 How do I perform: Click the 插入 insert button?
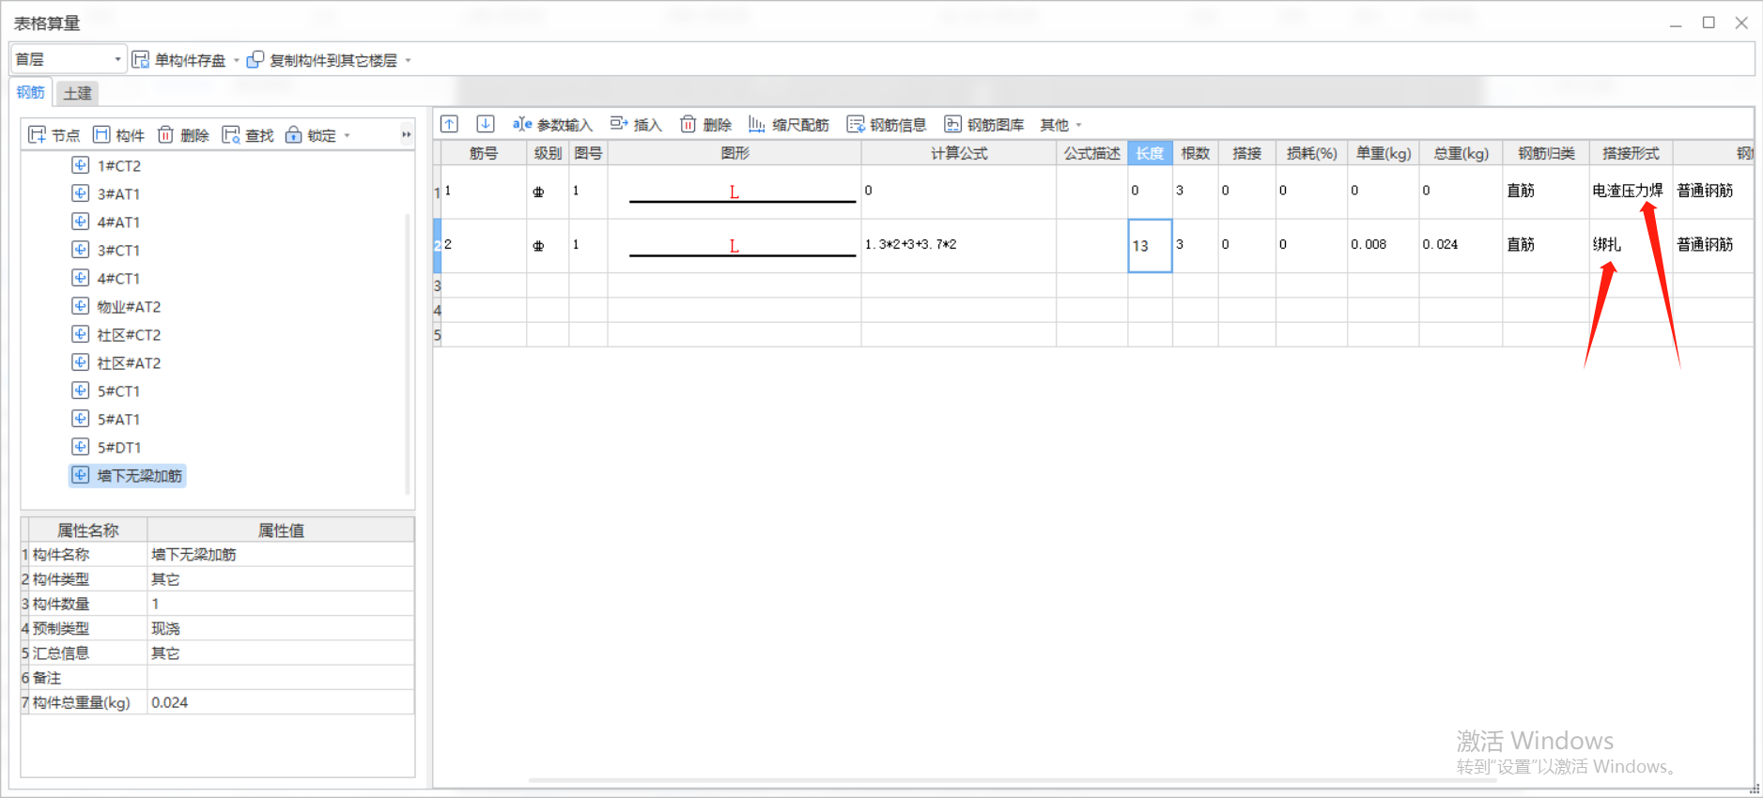click(636, 125)
